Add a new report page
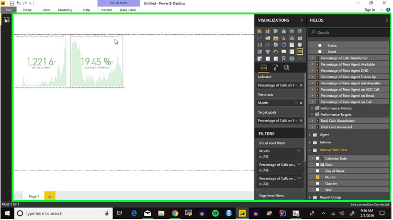 50,197
